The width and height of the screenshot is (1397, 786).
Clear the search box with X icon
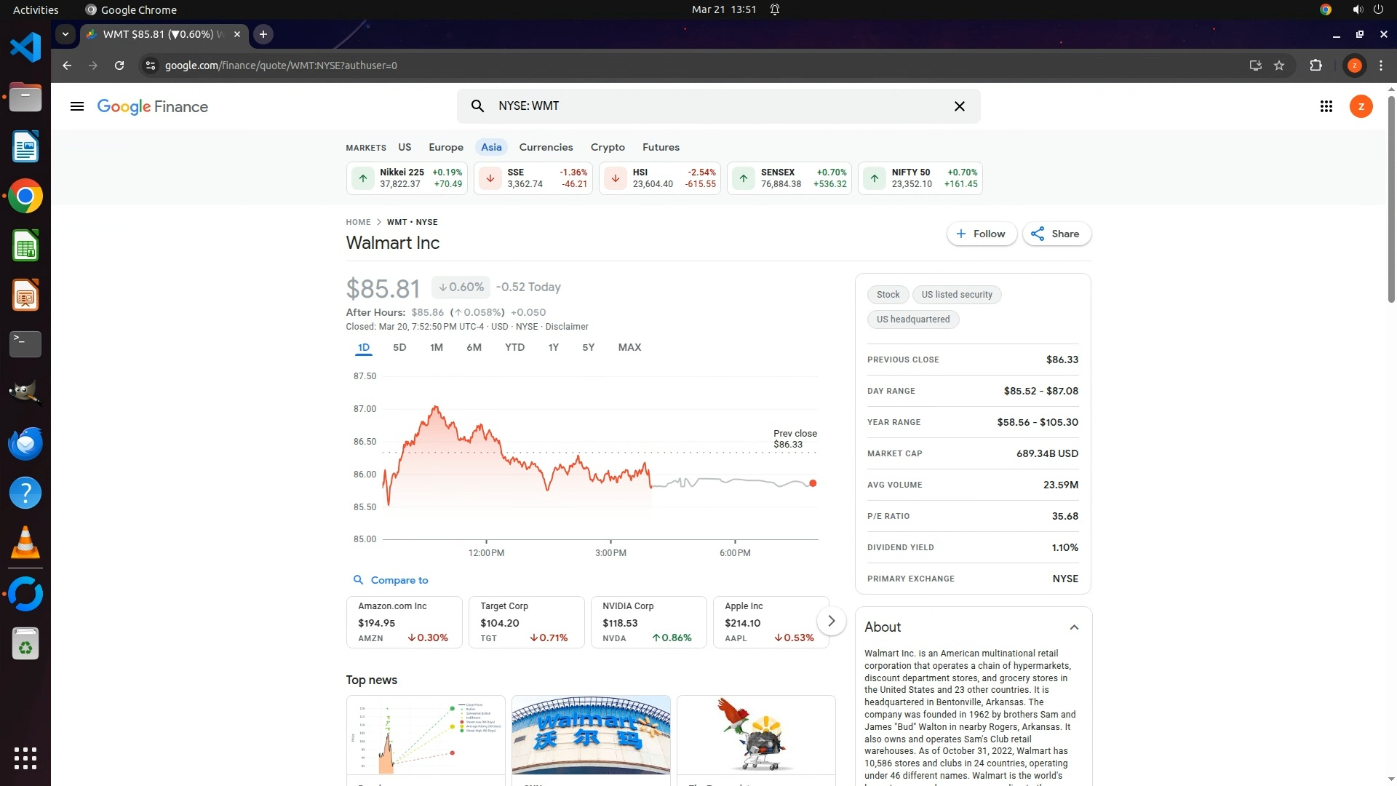[x=959, y=106]
